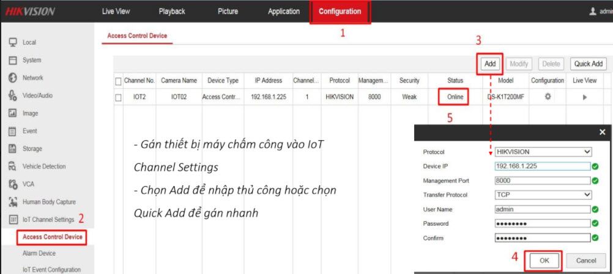Viewport: 613px width, 274px height.
Task: Start live view play for IOT2
Action: pyautogui.click(x=585, y=97)
